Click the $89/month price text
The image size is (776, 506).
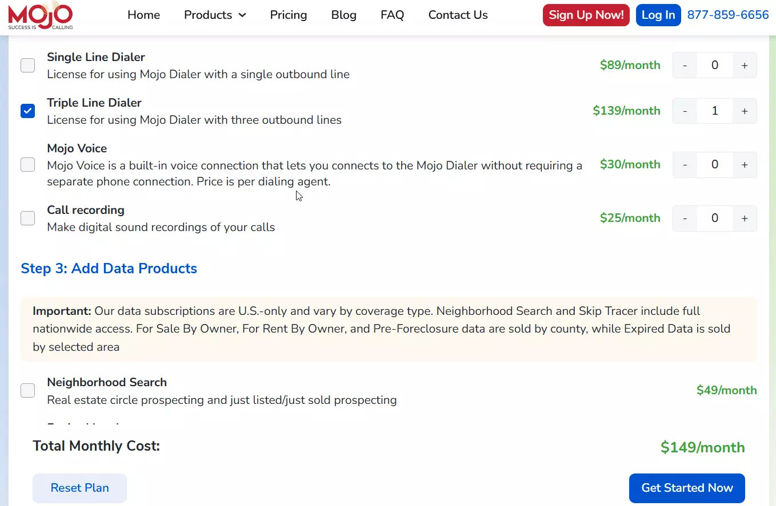pos(630,65)
